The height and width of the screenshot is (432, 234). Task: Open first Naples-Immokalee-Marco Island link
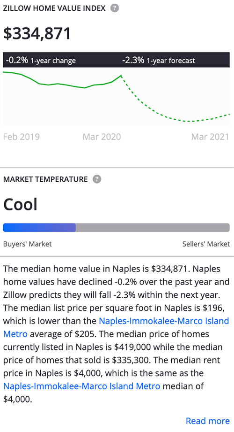(164, 321)
